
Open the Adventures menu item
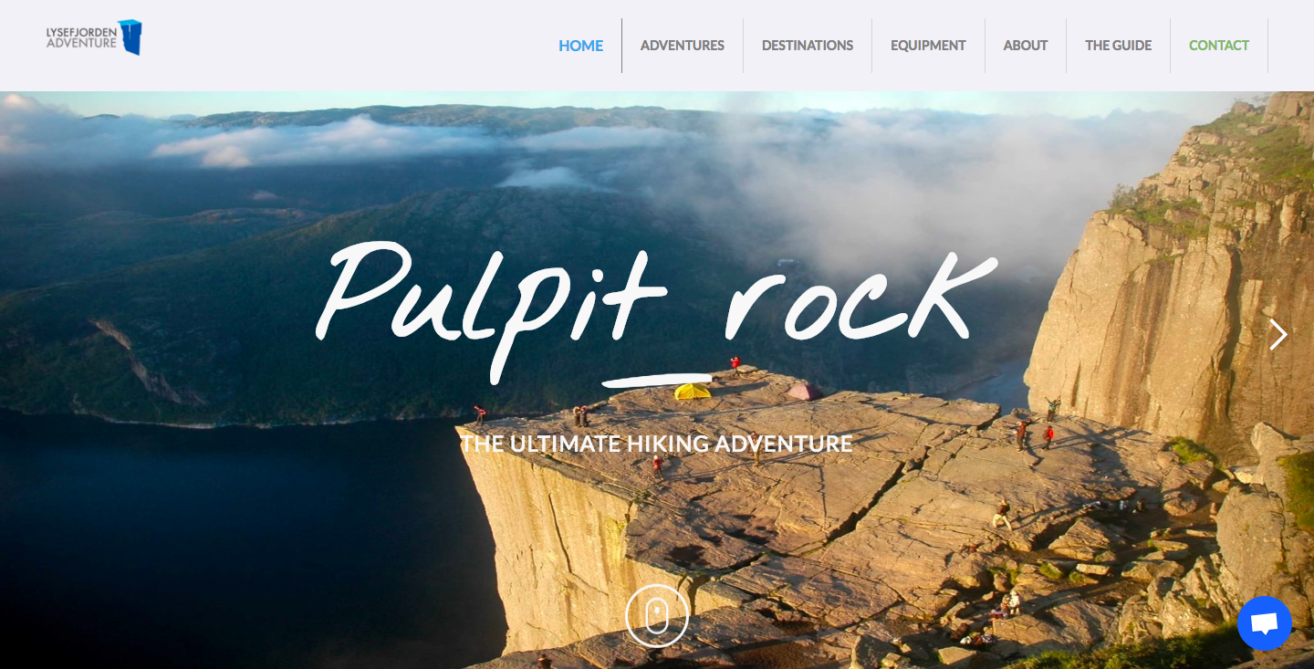point(683,46)
